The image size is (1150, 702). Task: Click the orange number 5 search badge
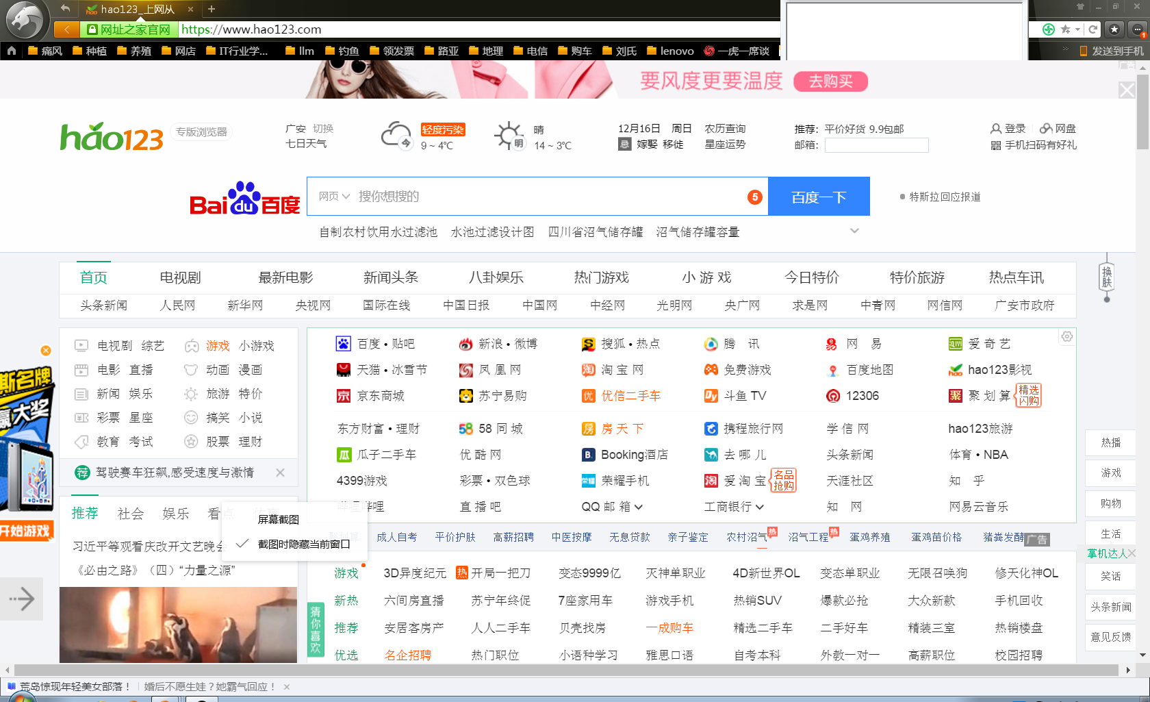754,197
